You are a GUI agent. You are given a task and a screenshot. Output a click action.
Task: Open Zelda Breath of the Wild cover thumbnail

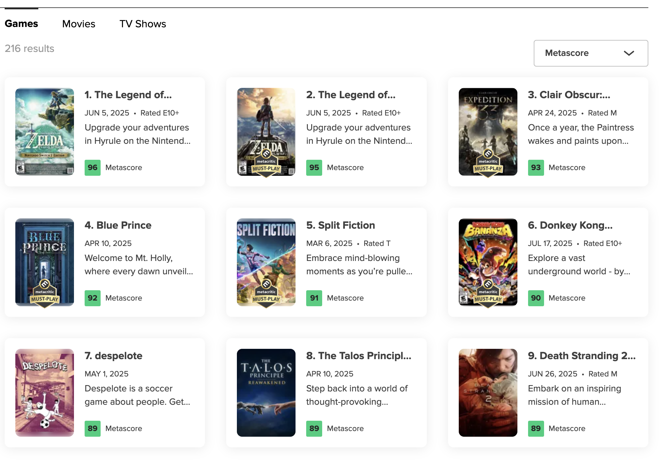click(266, 131)
